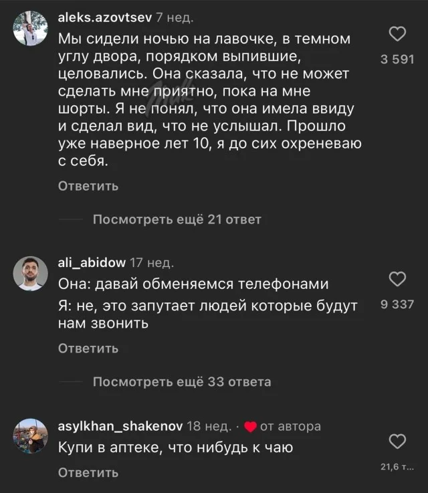Open the 9 337 likes list
428x493 pixels.
397,304
